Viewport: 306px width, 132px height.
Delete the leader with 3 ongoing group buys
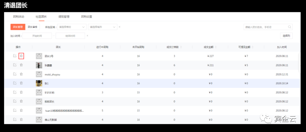pos(21,92)
